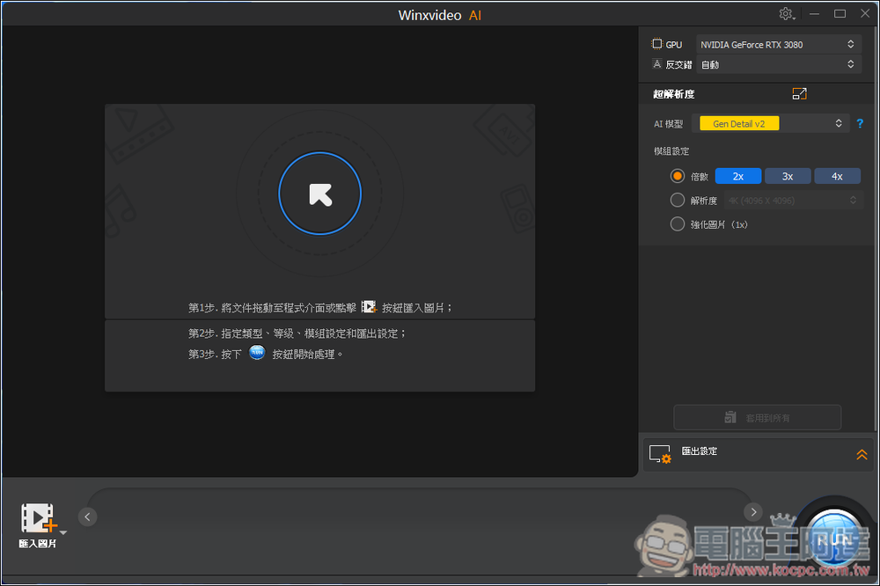
Task: Click the super resolution expand icon
Action: [x=799, y=94]
